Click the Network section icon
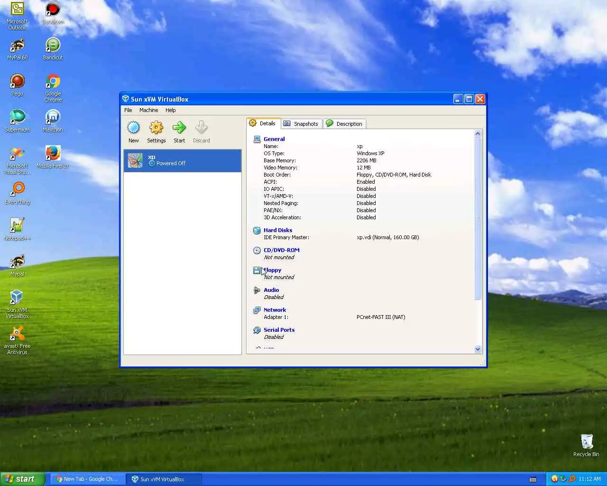Screen dimensions: 607x486 pyautogui.click(x=257, y=310)
